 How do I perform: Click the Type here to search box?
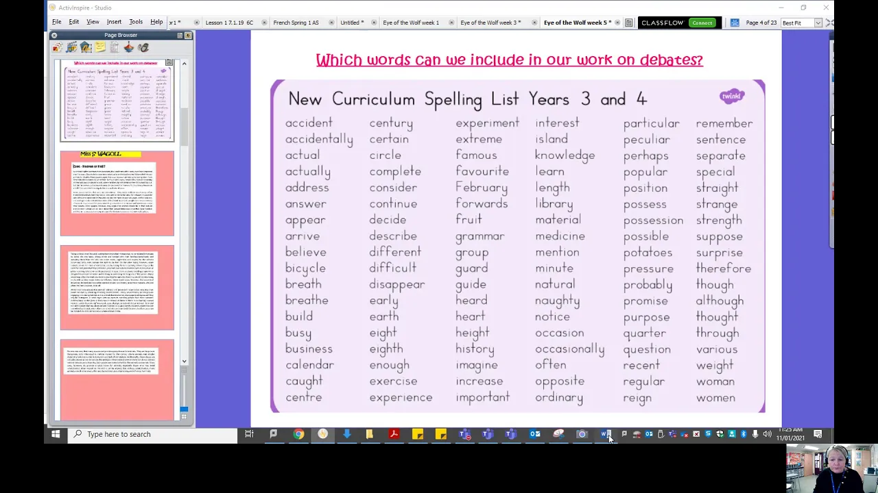click(152, 434)
